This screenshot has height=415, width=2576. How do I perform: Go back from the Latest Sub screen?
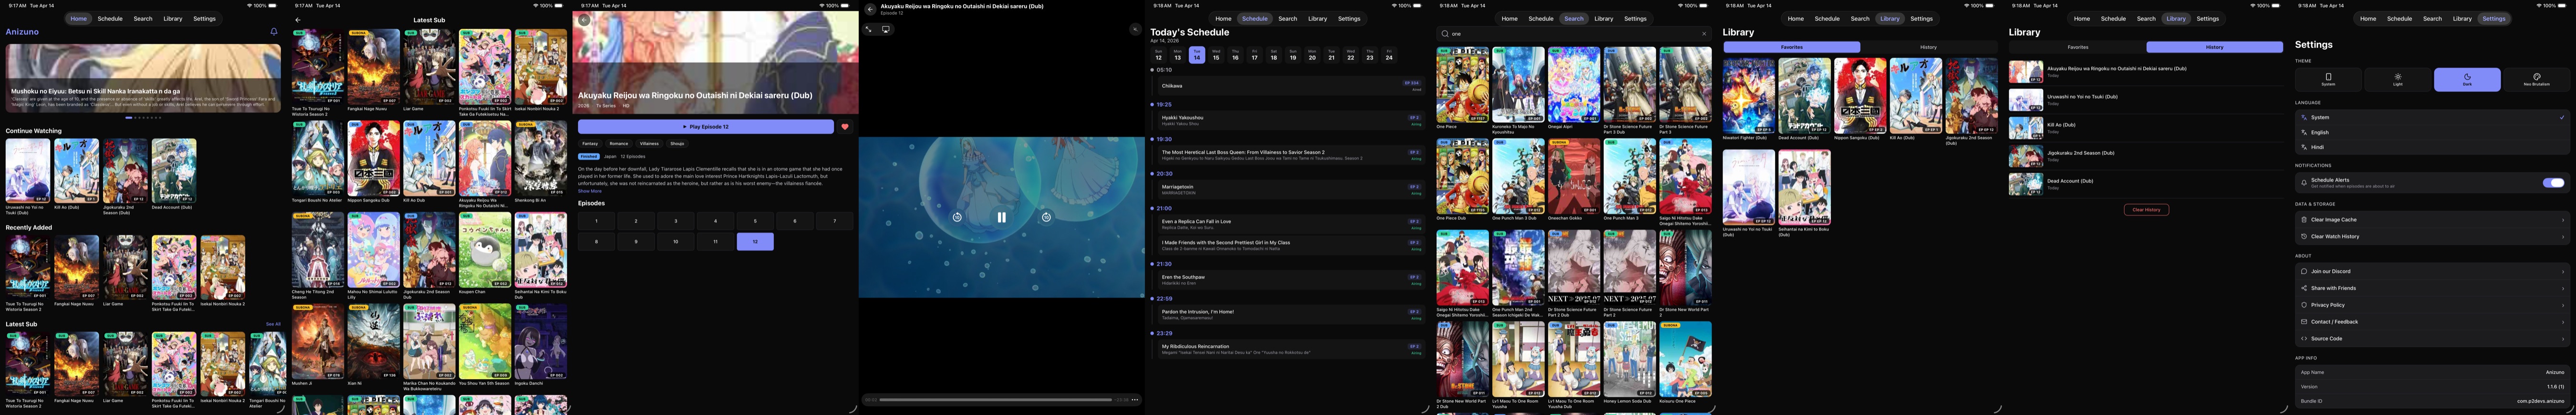(297, 20)
